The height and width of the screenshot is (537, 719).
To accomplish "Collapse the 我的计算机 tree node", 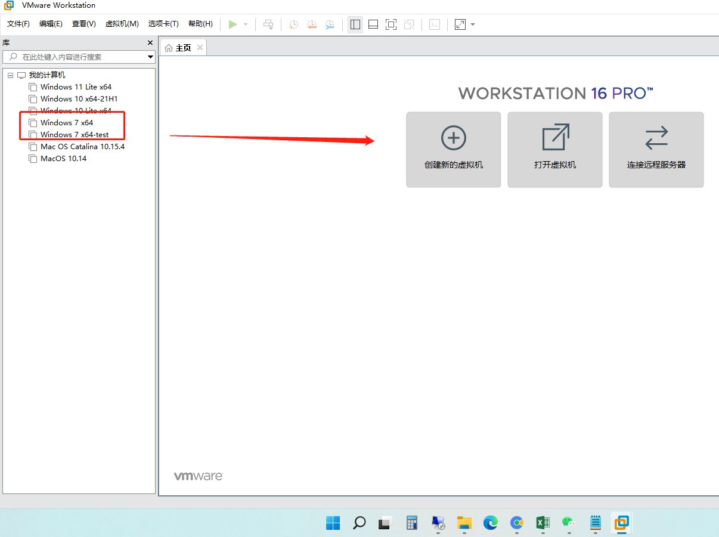I will pyautogui.click(x=10, y=75).
